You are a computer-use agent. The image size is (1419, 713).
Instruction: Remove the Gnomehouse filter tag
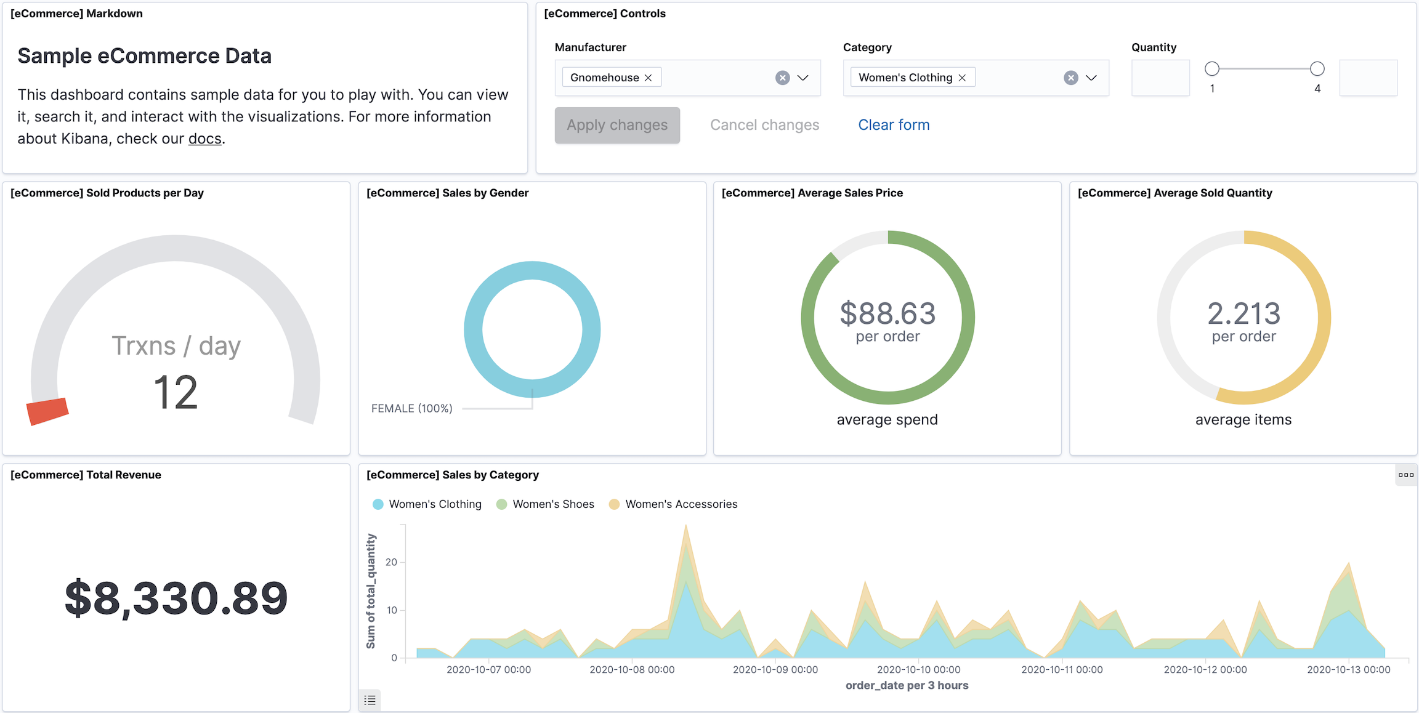pyautogui.click(x=648, y=78)
